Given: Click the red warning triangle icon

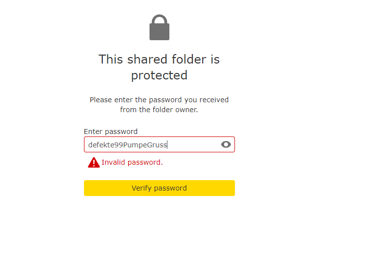Looking at the screenshot, I should 94,162.
